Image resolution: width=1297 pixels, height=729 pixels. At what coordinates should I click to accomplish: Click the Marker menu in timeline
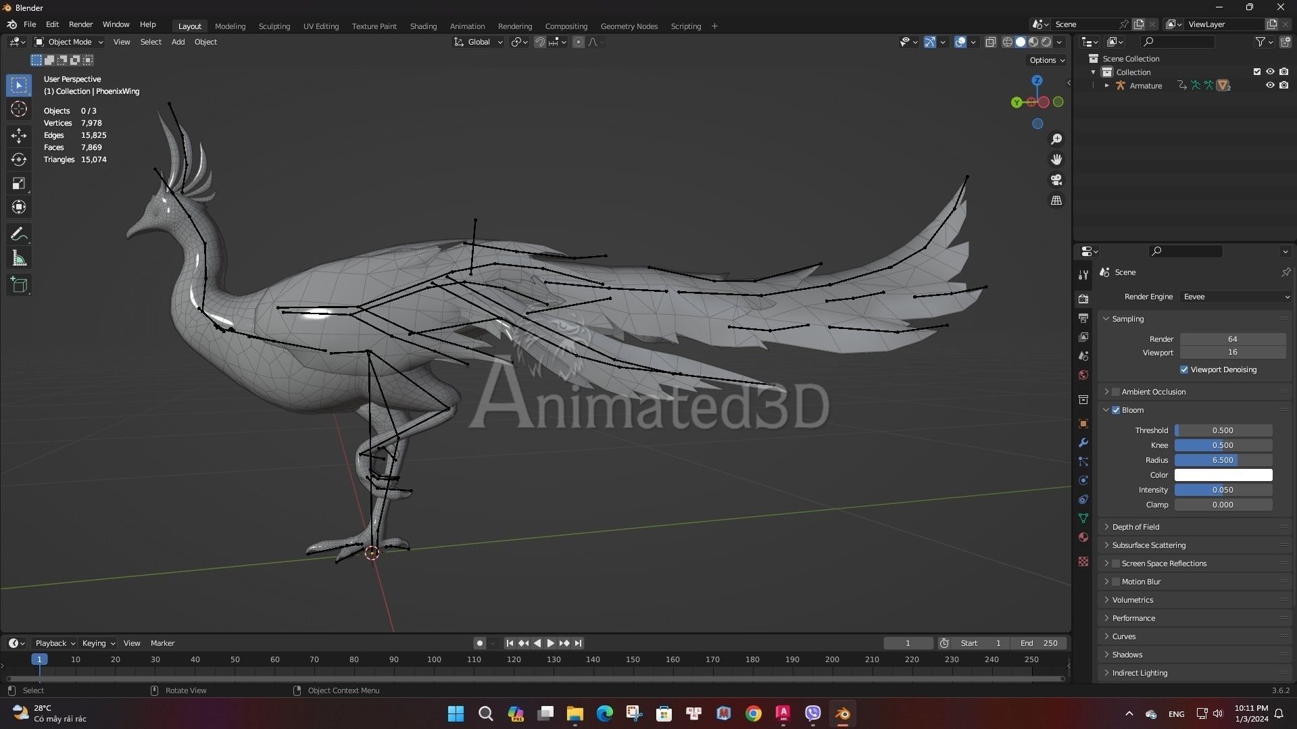[x=162, y=643]
